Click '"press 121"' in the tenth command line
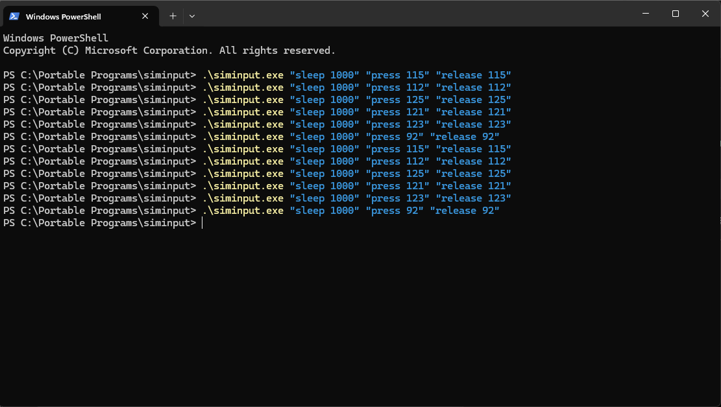This screenshot has height=407, width=721. click(397, 186)
